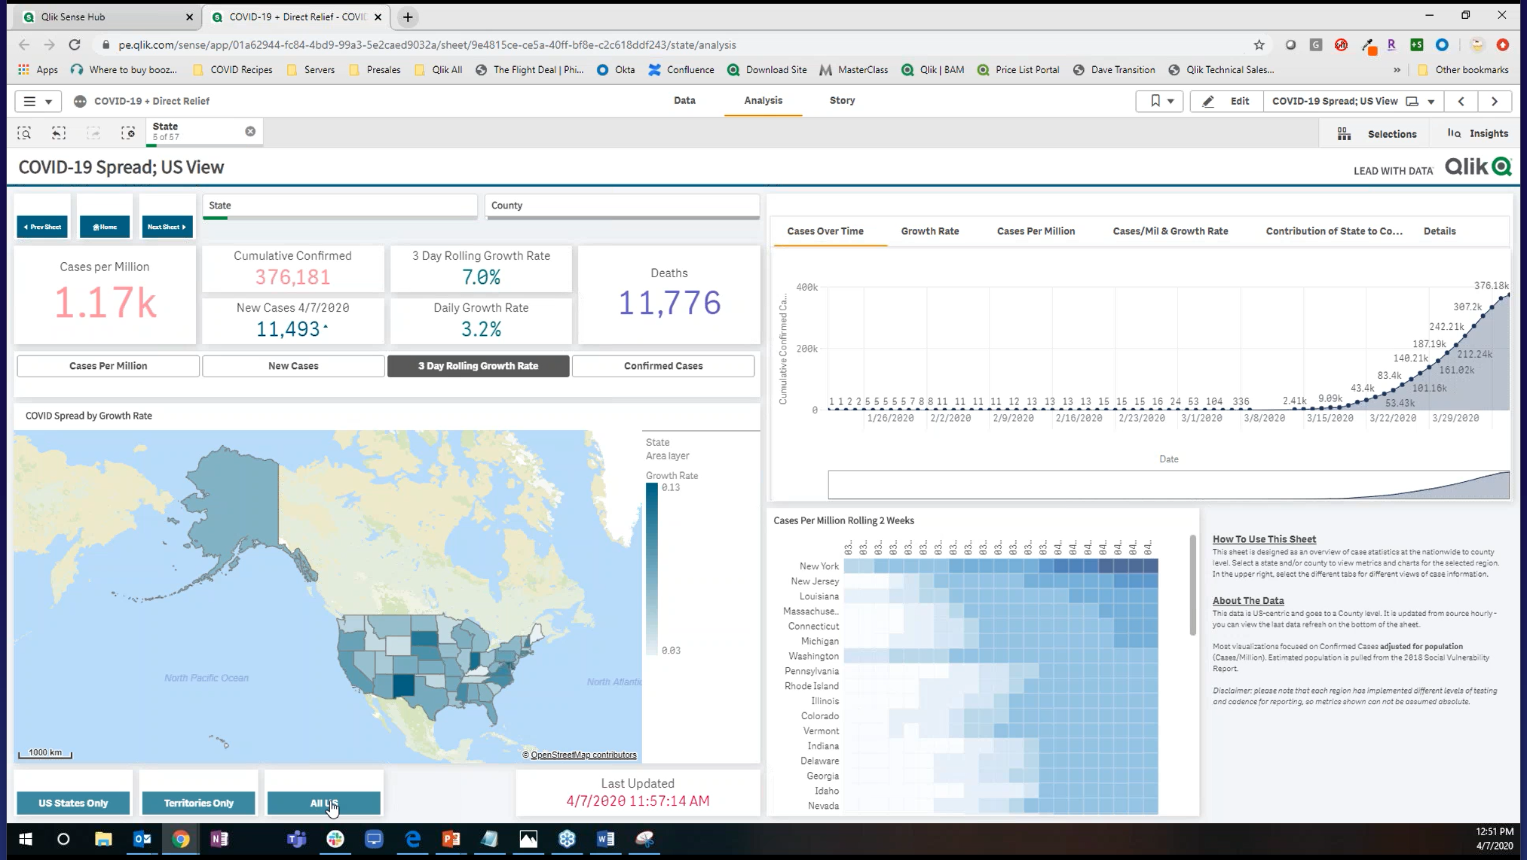Click the Edit pencil to modify the sheet
This screenshot has height=860, width=1527.
[x=1225, y=101]
